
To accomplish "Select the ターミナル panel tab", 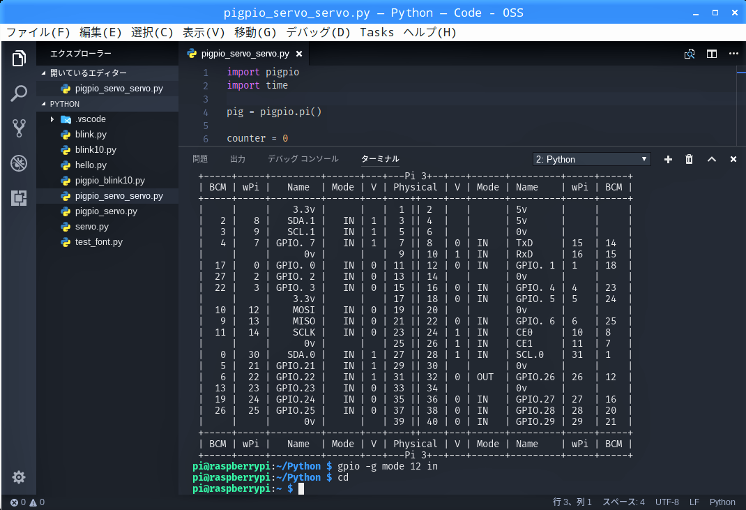I will pyautogui.click(x=380, y=159).
